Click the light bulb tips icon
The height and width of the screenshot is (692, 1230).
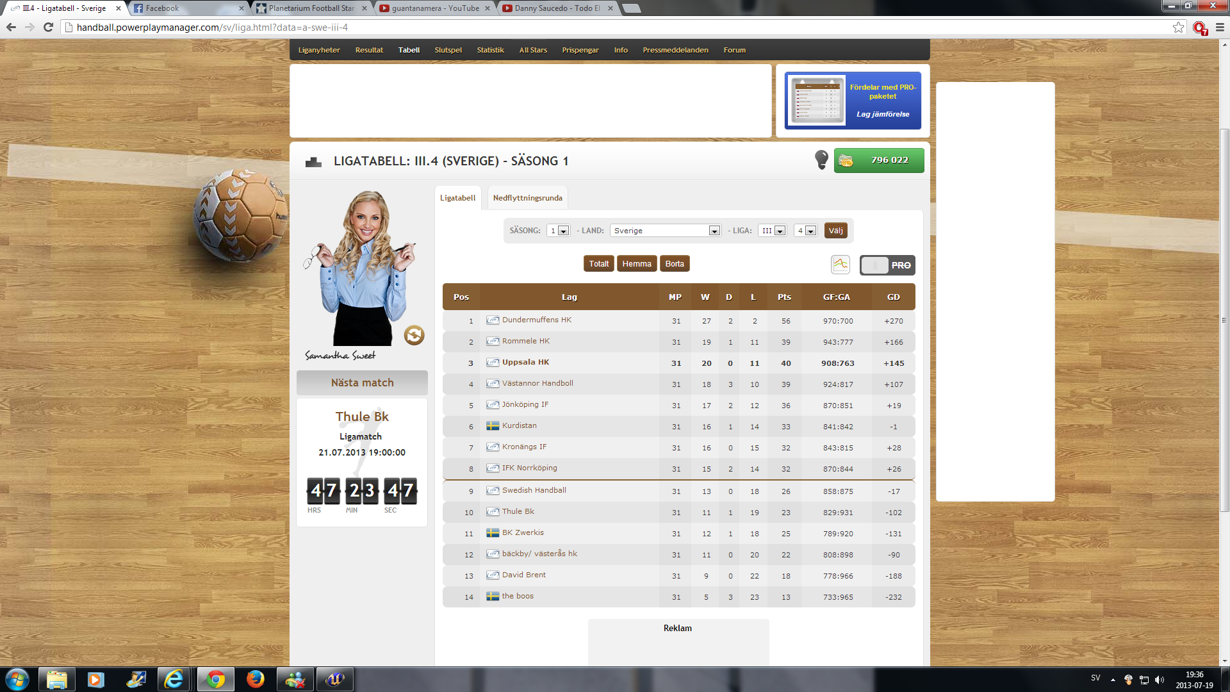pos(821,160)
